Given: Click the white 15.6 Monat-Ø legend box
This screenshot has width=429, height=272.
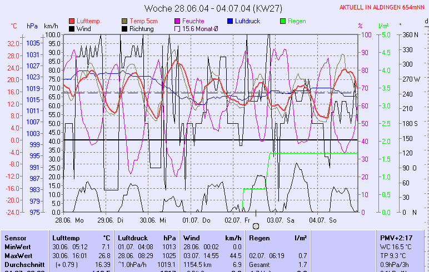Looking at the screenshot, I should tap(178, 28).
